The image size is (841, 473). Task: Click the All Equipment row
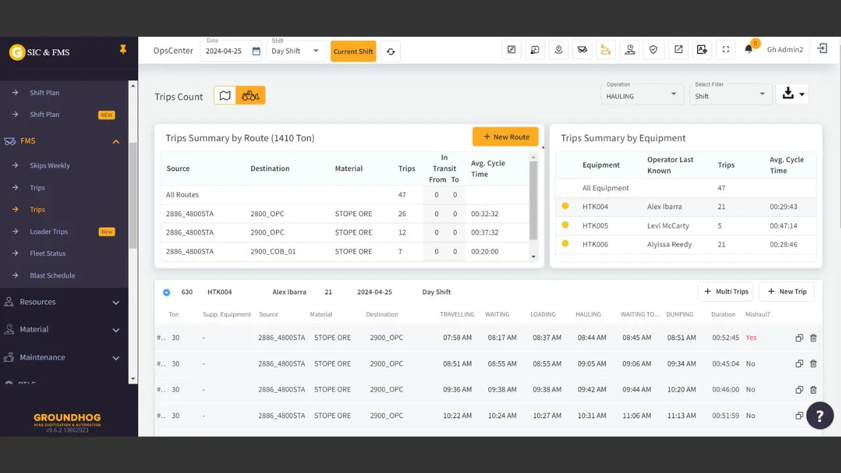point(686,188)
